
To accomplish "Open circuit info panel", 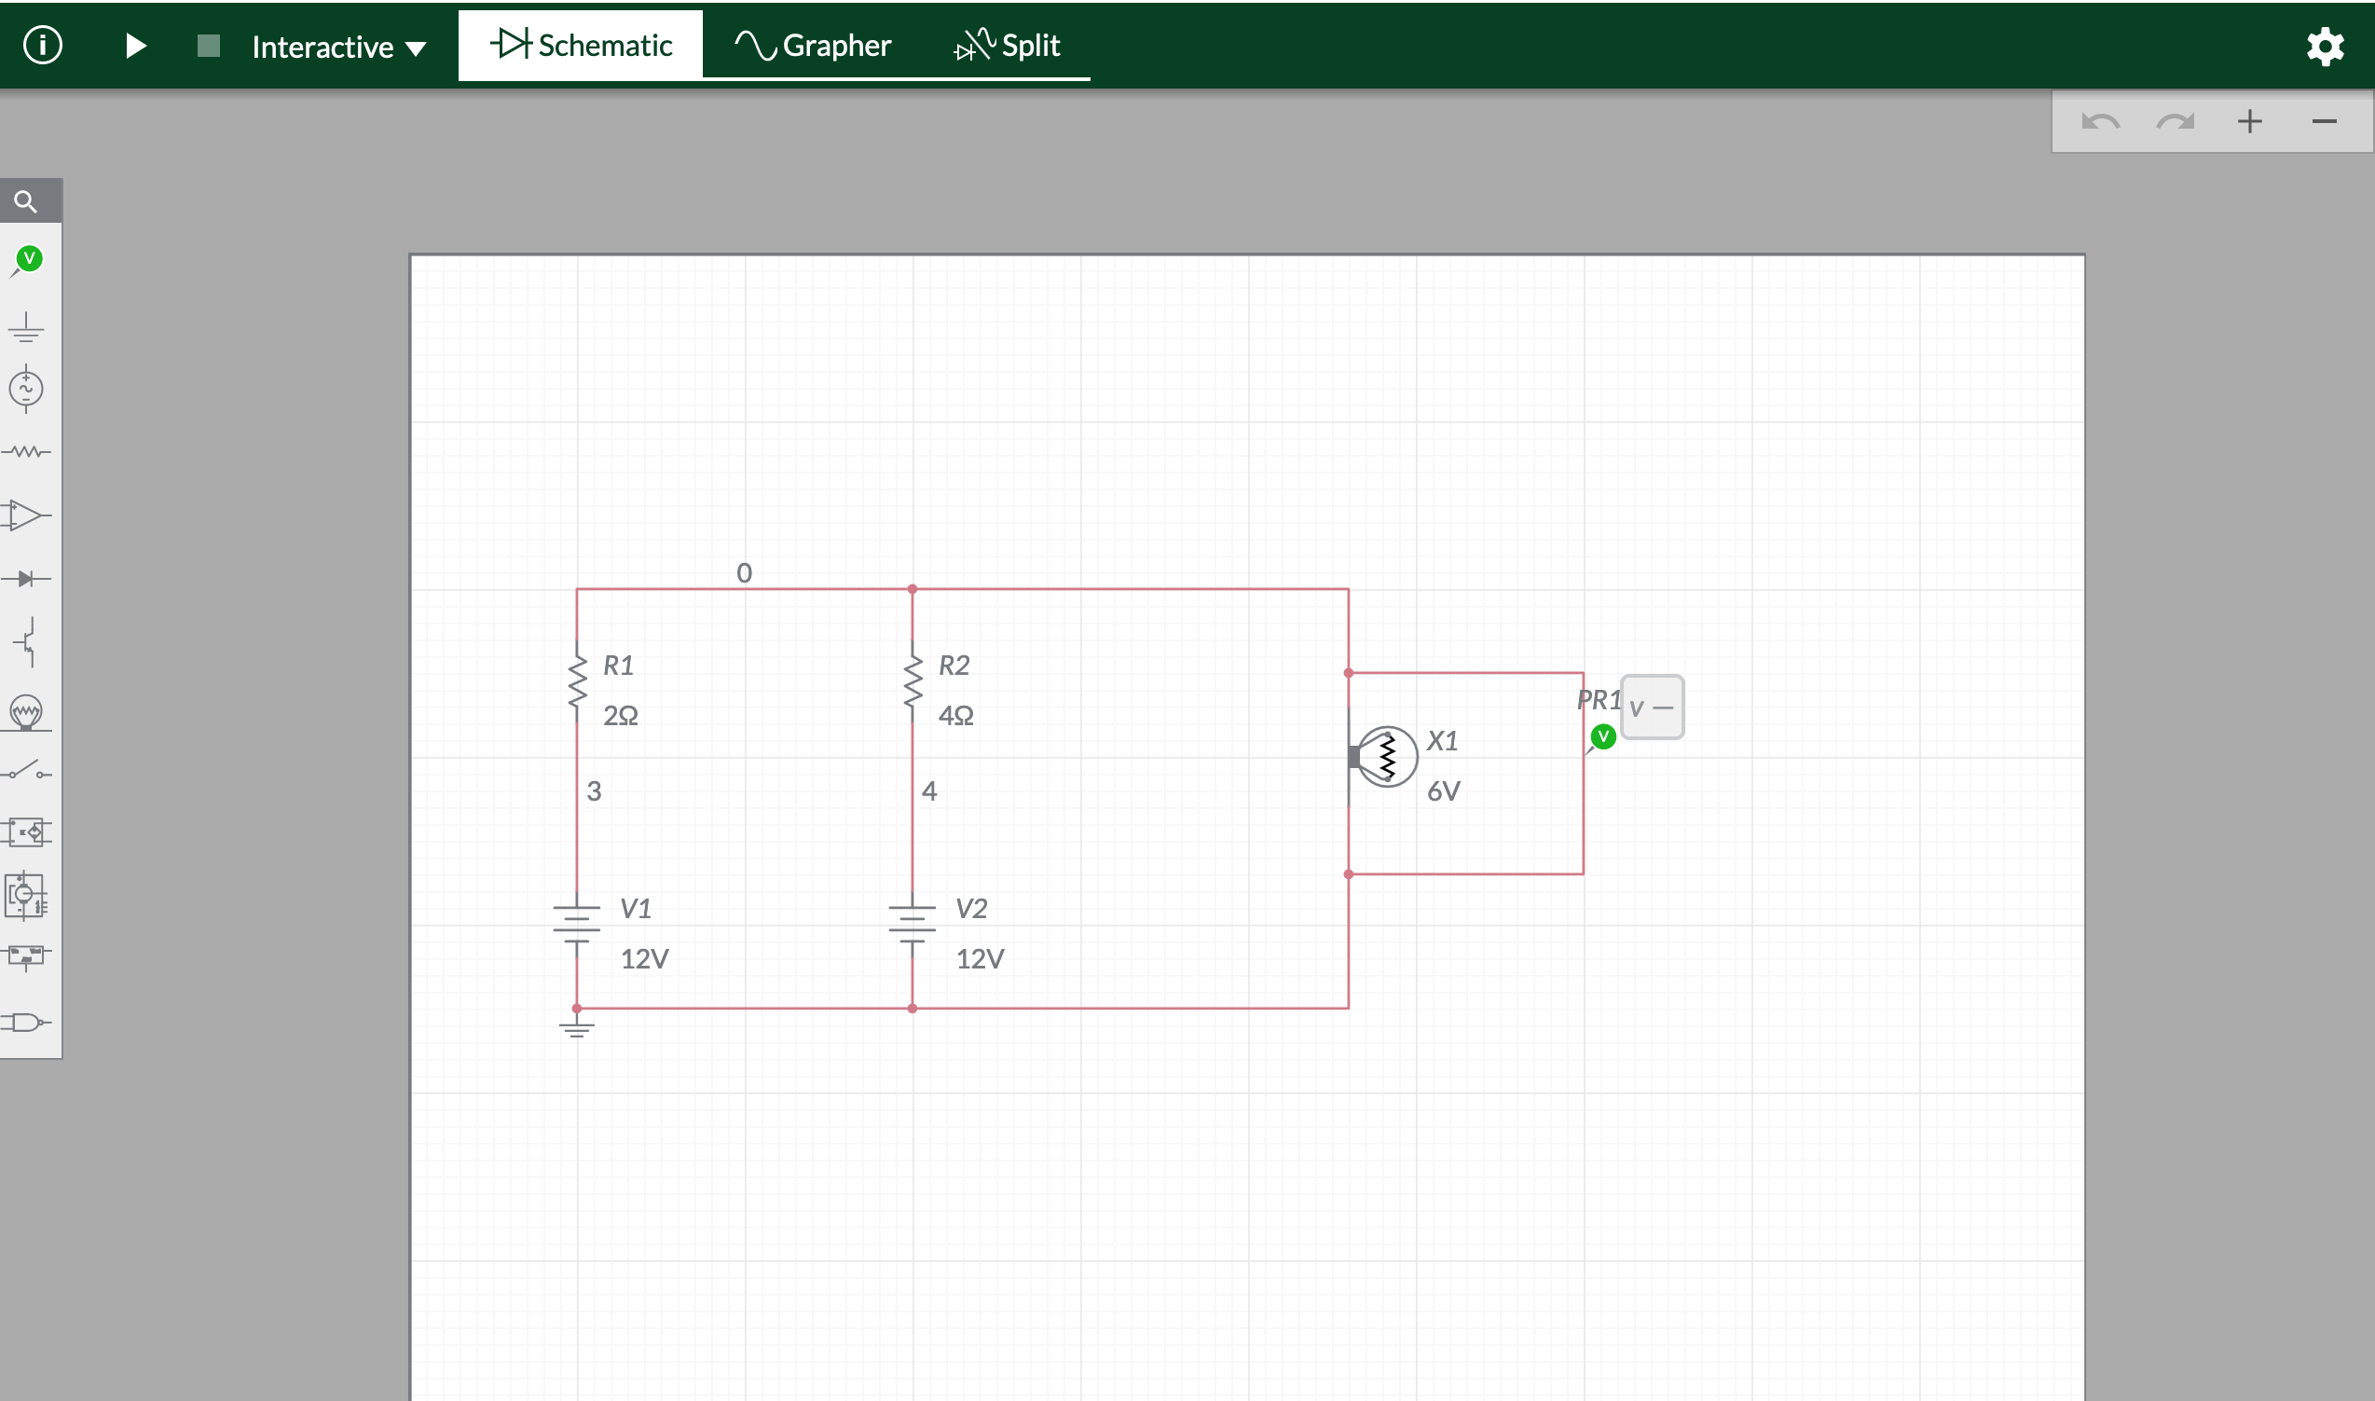I will tap(41, 45).
